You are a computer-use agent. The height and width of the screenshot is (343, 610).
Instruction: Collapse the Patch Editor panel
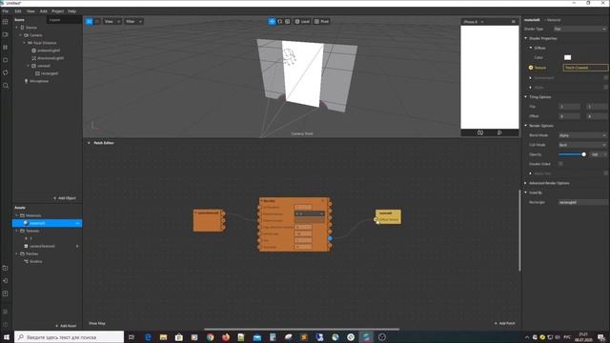(89, 143)
